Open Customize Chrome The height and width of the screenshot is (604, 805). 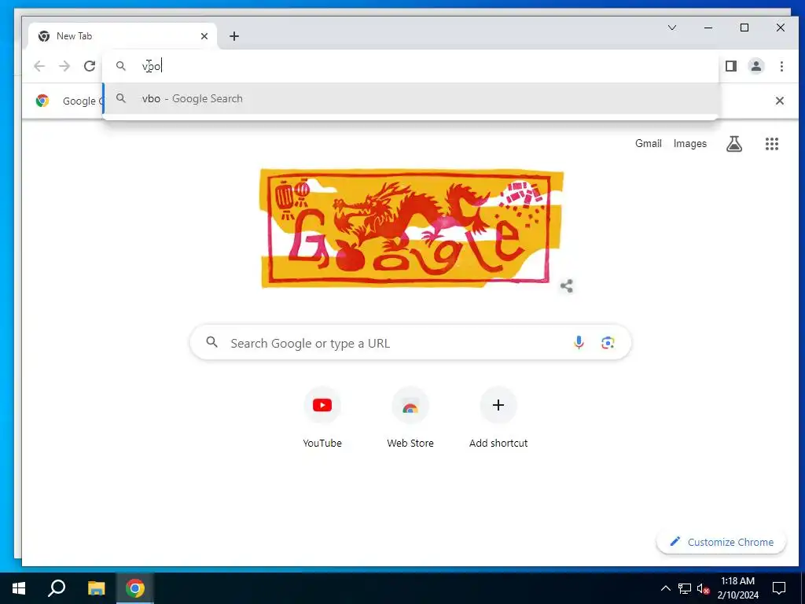click(x=722, y=542)
